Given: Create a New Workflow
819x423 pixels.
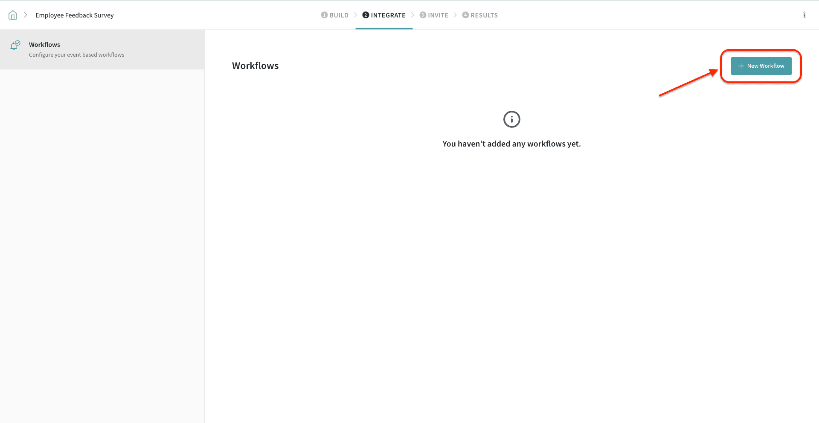Looking at the screenshot, I should (761, 66).
